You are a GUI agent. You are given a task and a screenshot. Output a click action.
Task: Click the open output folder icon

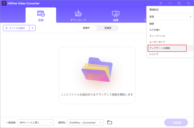pyautogui.click(x=109, y=122)
